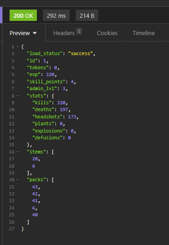Click the purple pane divider on the left edge
169x245 pixels.
point(1,15)
